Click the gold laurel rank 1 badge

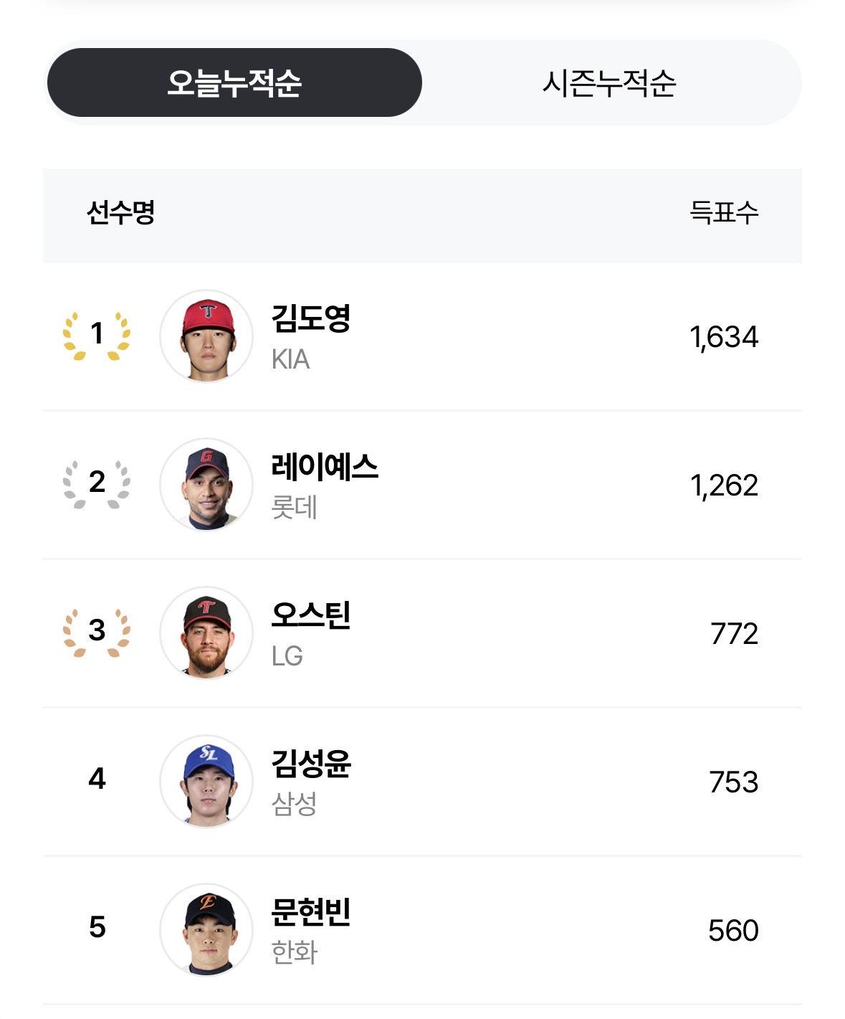(x=97, y=334)
